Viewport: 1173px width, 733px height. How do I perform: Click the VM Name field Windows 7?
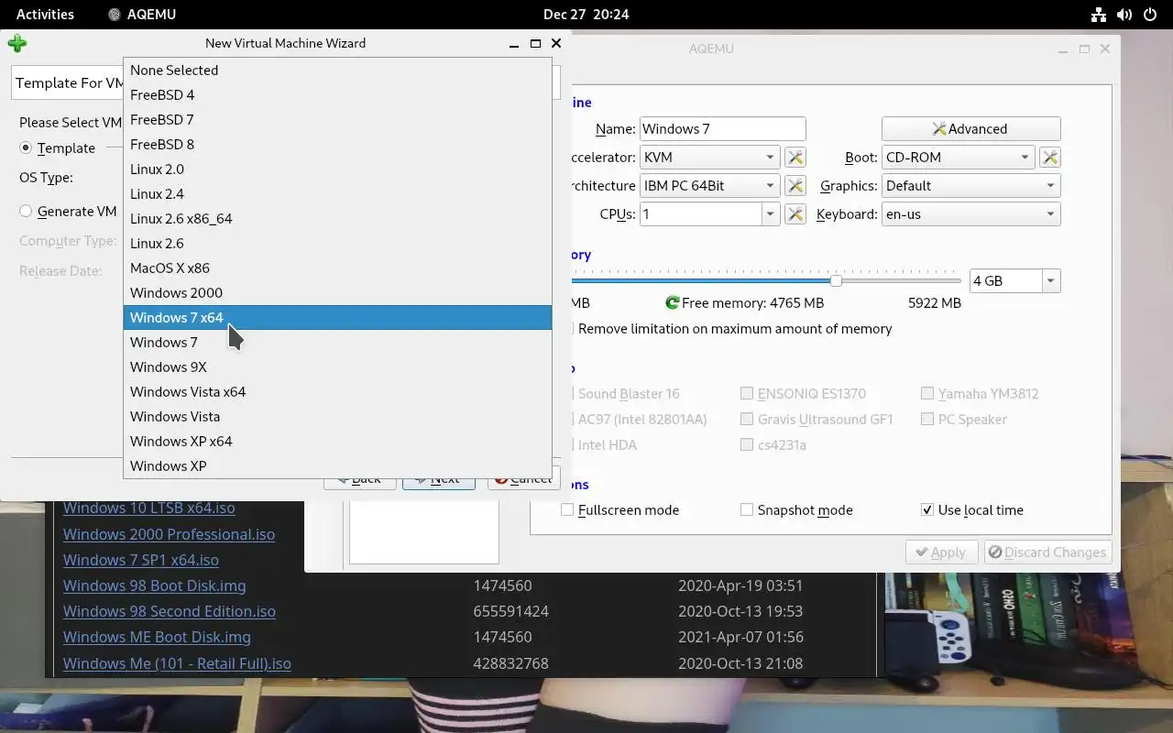click(722, 129)
